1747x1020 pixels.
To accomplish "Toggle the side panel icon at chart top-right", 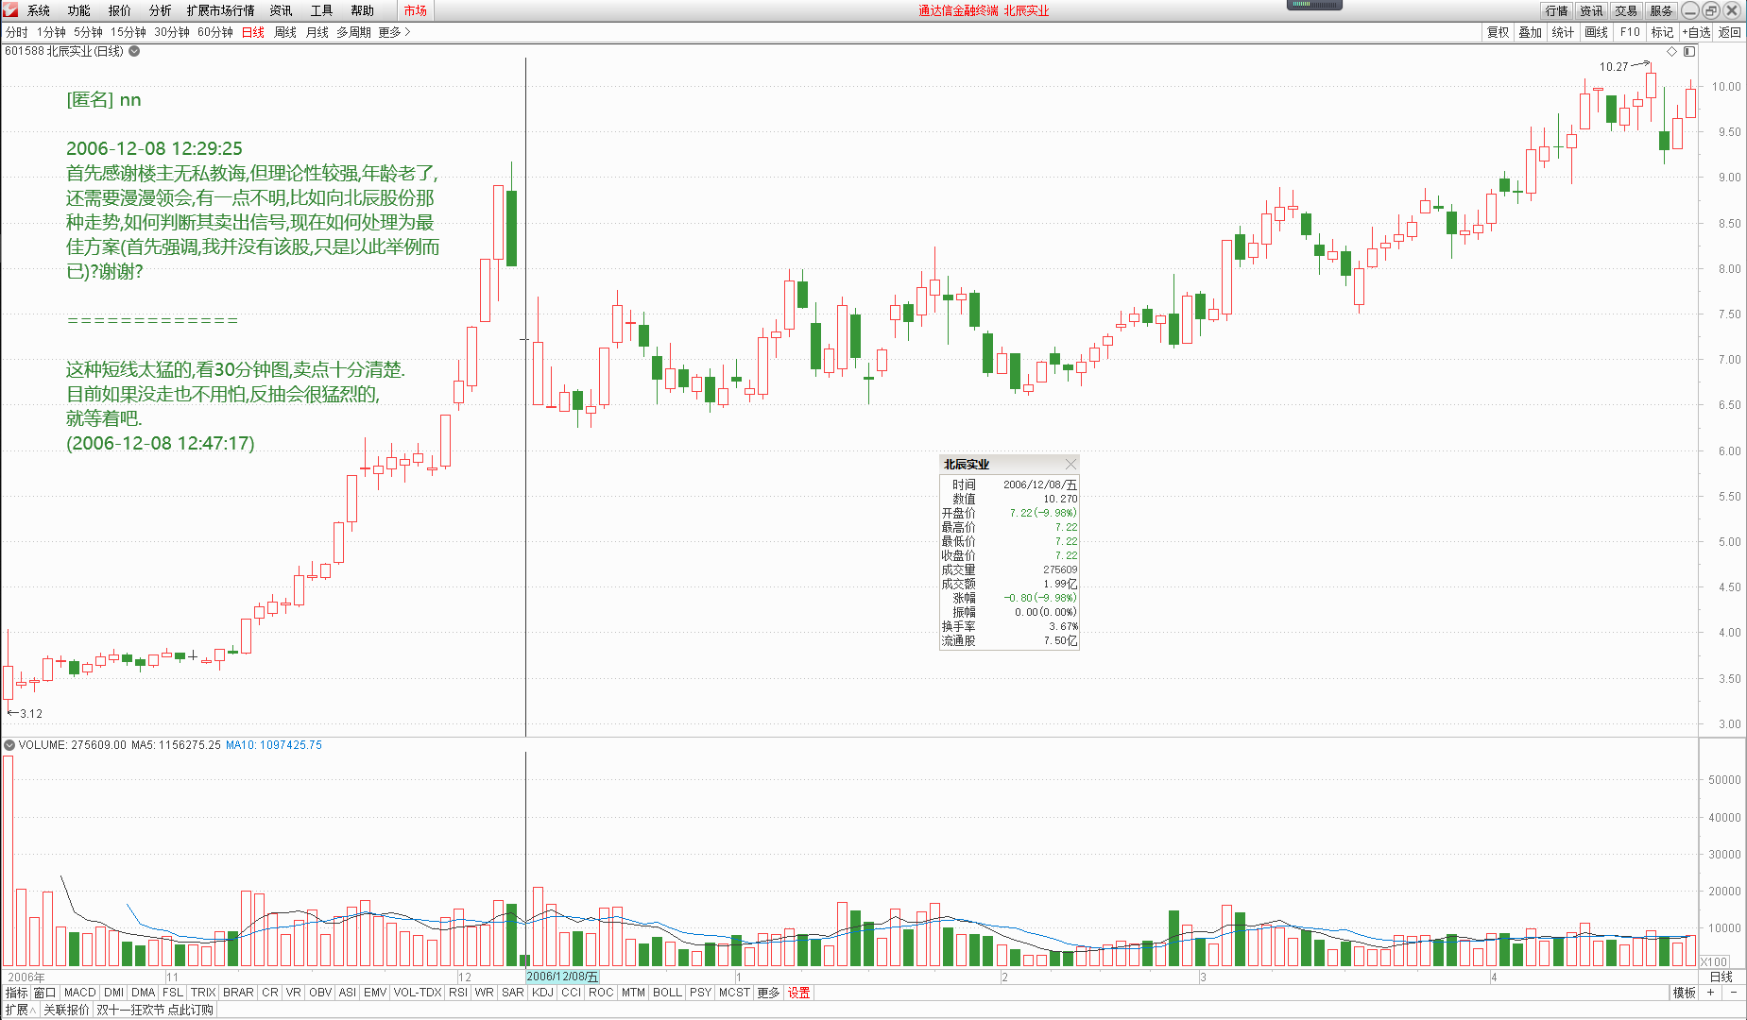I will tap(1689, 51).
